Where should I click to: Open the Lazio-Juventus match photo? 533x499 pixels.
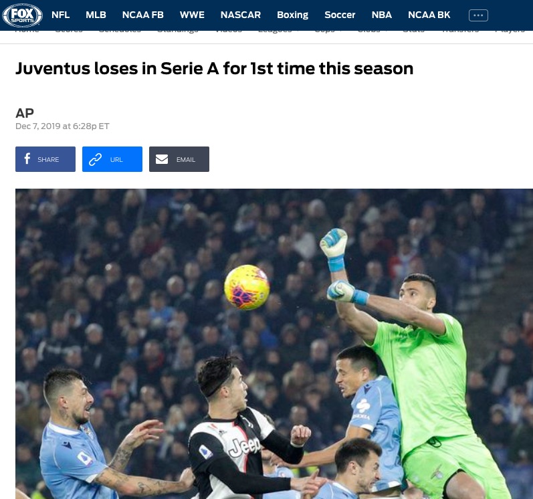[x=274, y=344]
